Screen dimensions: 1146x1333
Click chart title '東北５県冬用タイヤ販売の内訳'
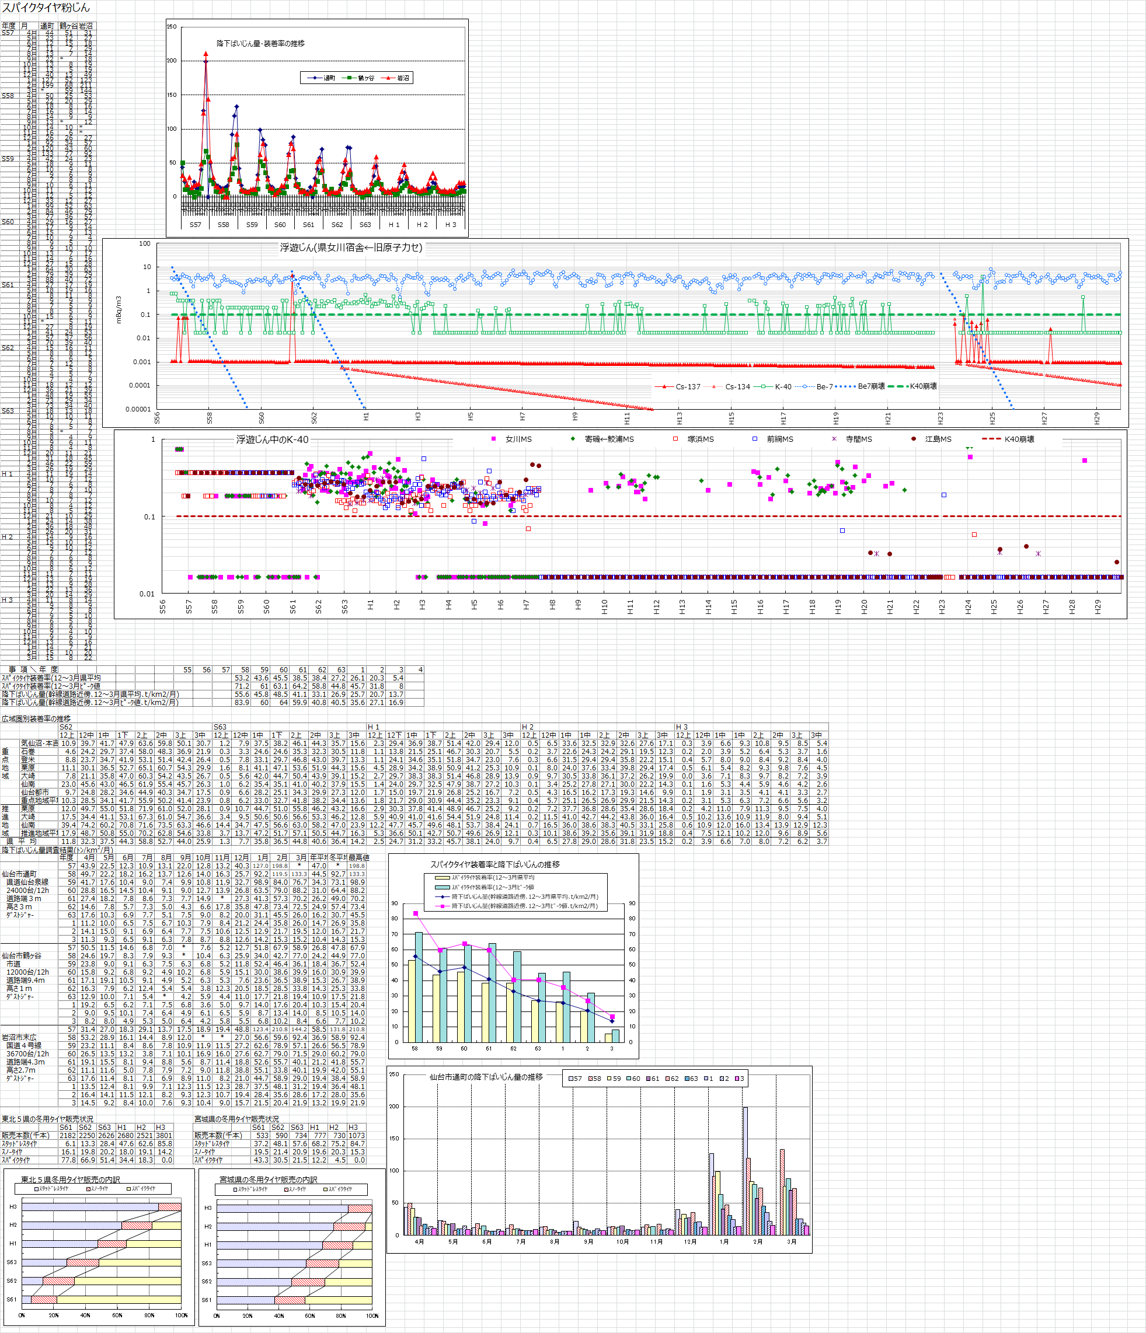[71, 1180]
